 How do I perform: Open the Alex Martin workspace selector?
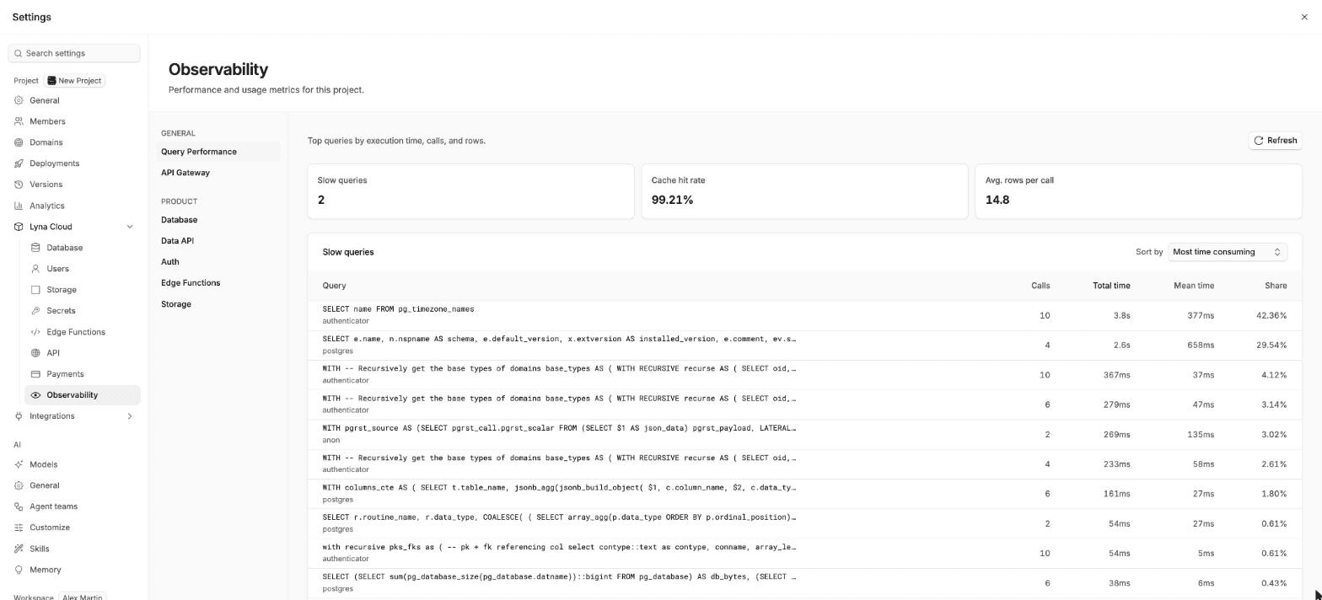pos(83,597)
